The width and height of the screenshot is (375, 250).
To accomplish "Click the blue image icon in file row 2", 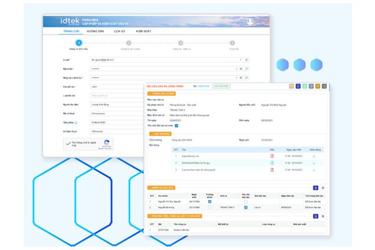I will tap(272, 163).
